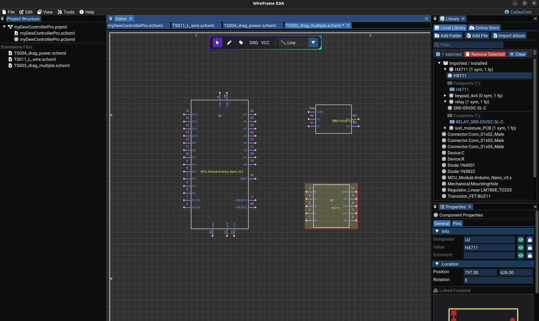Open Editor panel dropdown menu icon
The height and width of the screenshot is (321, 539).
tap(111, 19)
